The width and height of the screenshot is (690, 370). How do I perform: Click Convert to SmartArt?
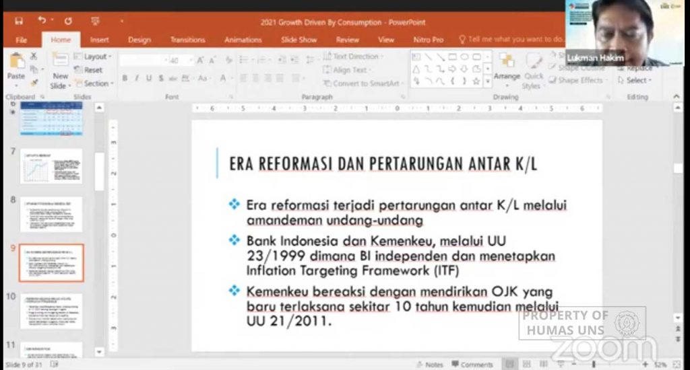point(363,83)
